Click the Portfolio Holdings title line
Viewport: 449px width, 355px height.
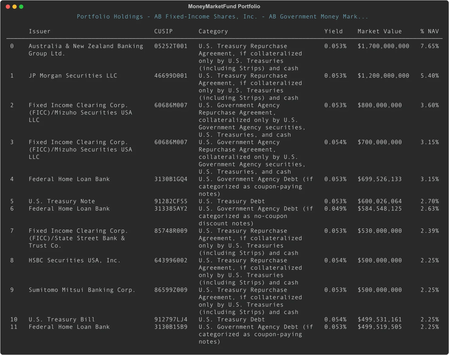tap(222, 17)
